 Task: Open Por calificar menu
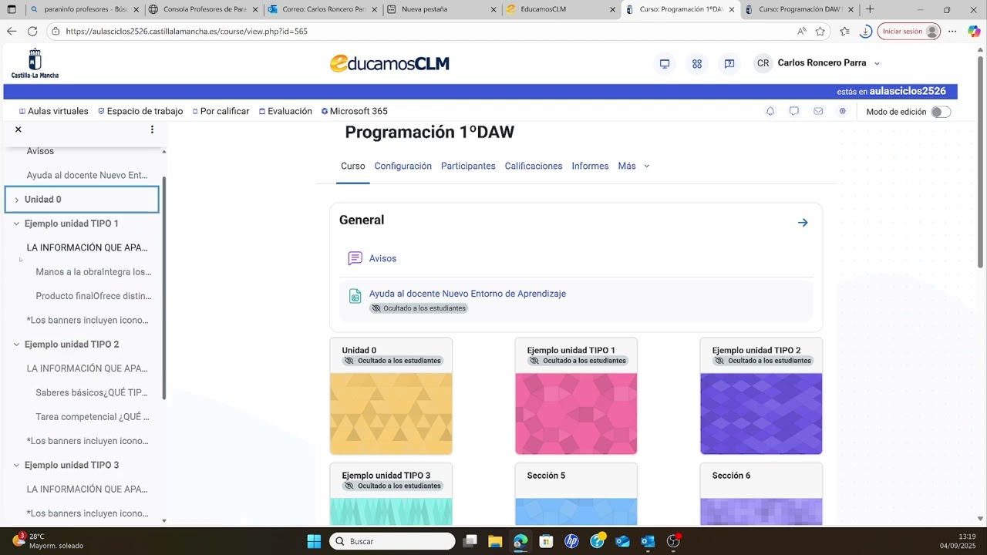click(x=221, y=112)
